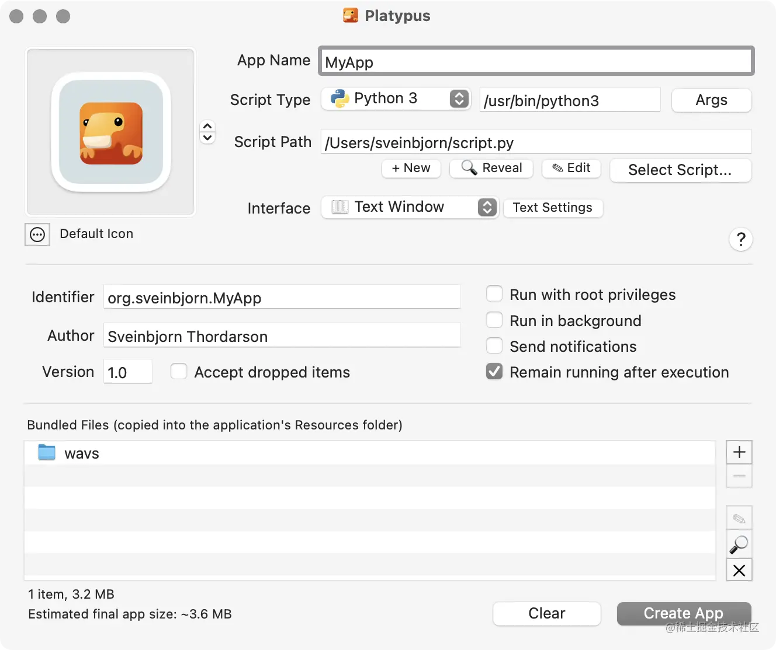This screenshot has height=650, width=776.
Task: Click the X icon to clear bundled files
Action: [739, 570]
